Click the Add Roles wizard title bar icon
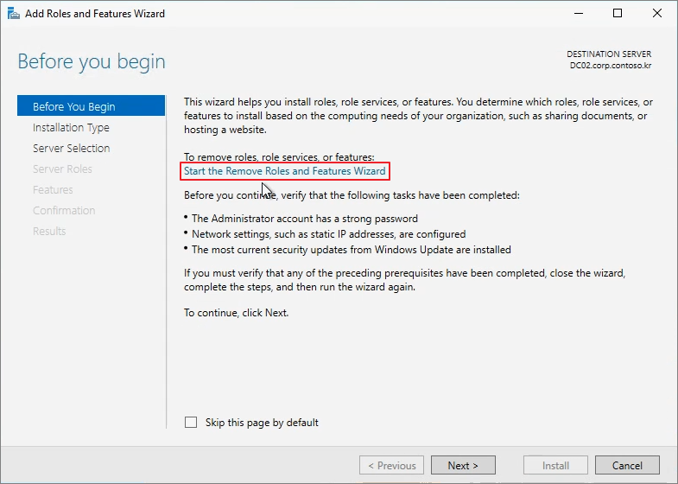678x484 pixels. [14, 14]
